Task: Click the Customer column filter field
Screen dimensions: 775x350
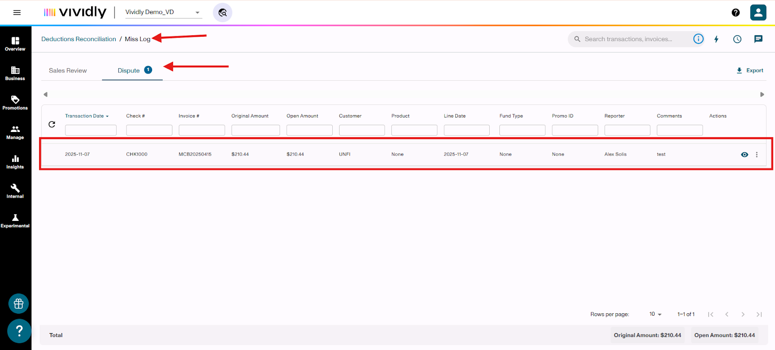Action: (x=362, y=130)
